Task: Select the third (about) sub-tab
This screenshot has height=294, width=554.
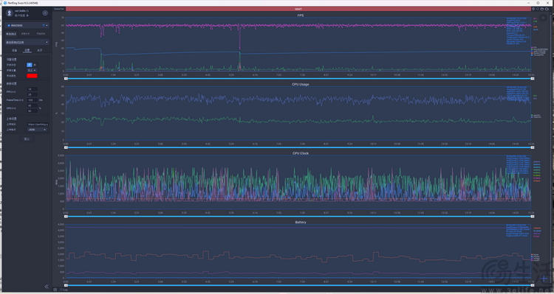Action: click(x=40, y=50)
